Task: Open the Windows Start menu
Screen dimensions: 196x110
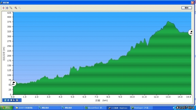Action: pyautogui.click(x=6, y=108)
